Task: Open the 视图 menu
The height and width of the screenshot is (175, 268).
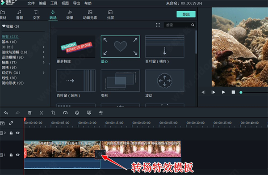Action: pos(65,3)
